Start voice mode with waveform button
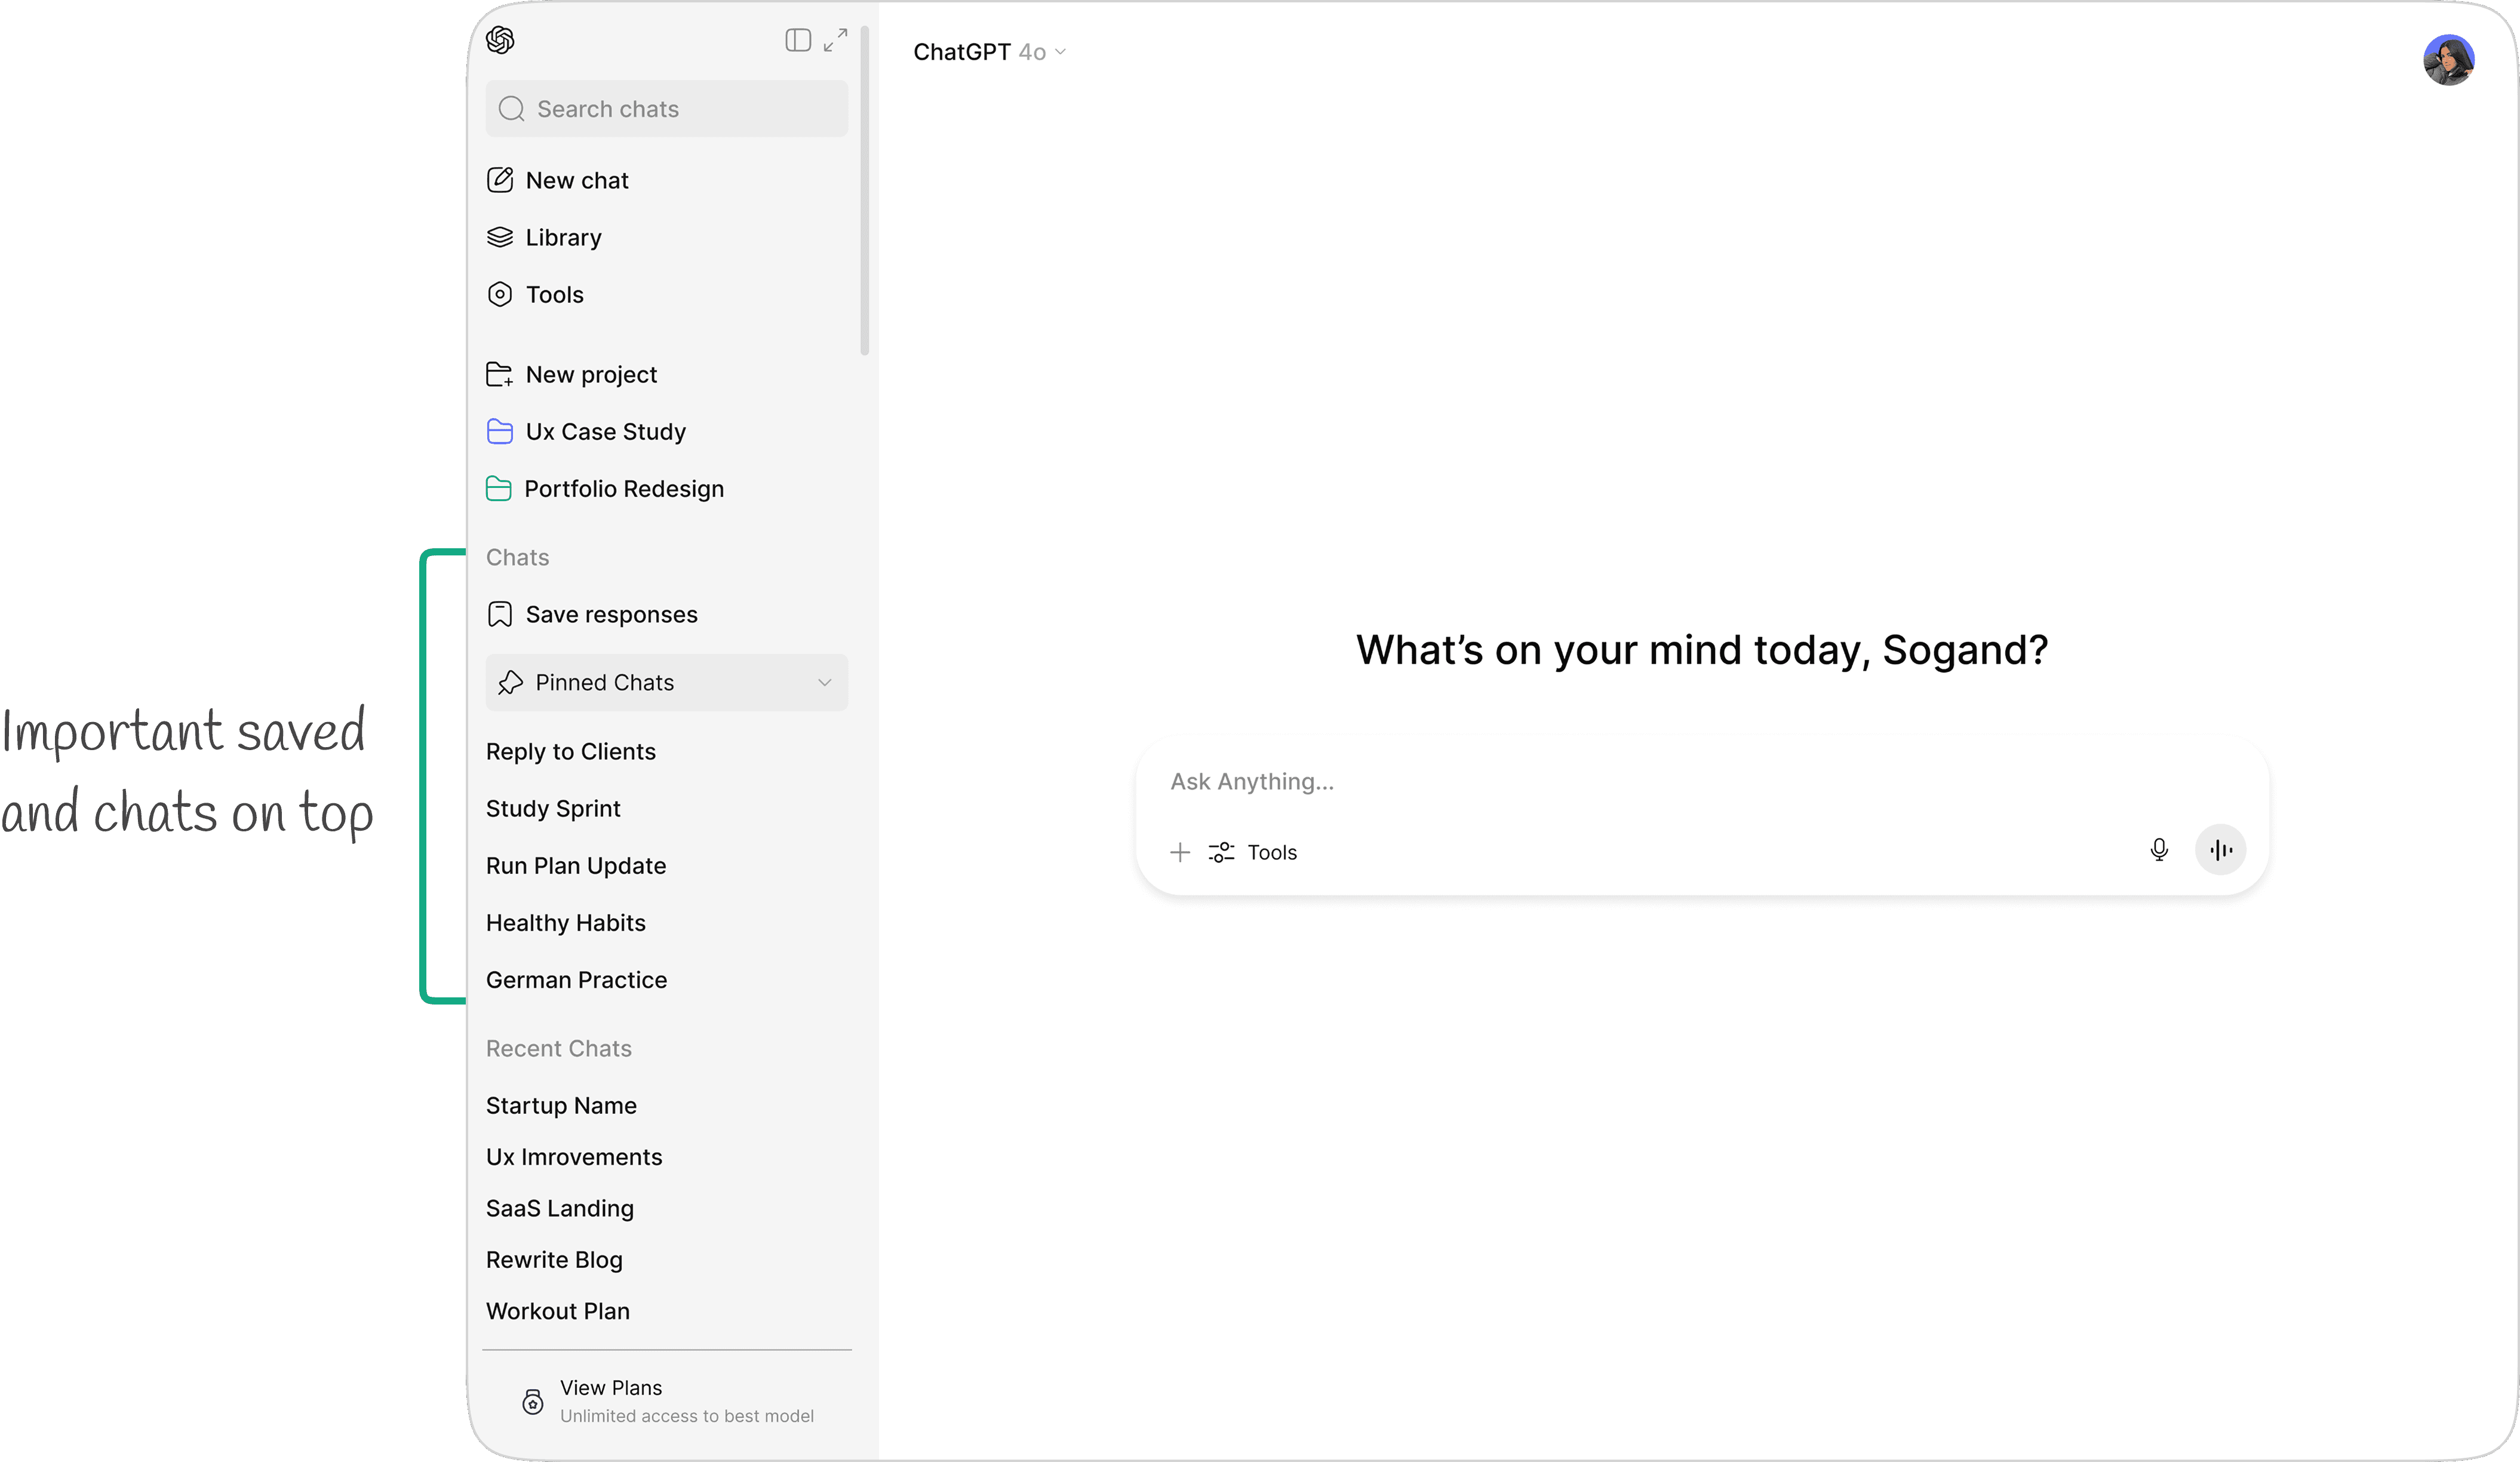Viewport: 2520px width, 1462px height. tap(2220, 850)
